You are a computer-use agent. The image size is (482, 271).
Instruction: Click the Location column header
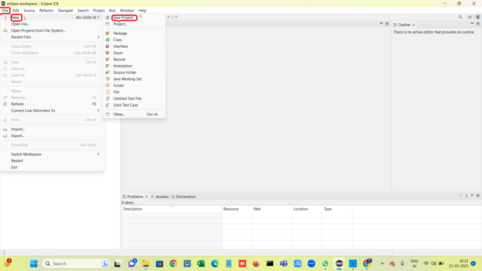307,209
